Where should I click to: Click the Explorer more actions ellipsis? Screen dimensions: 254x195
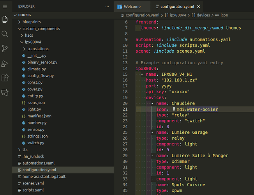(108, 7)
